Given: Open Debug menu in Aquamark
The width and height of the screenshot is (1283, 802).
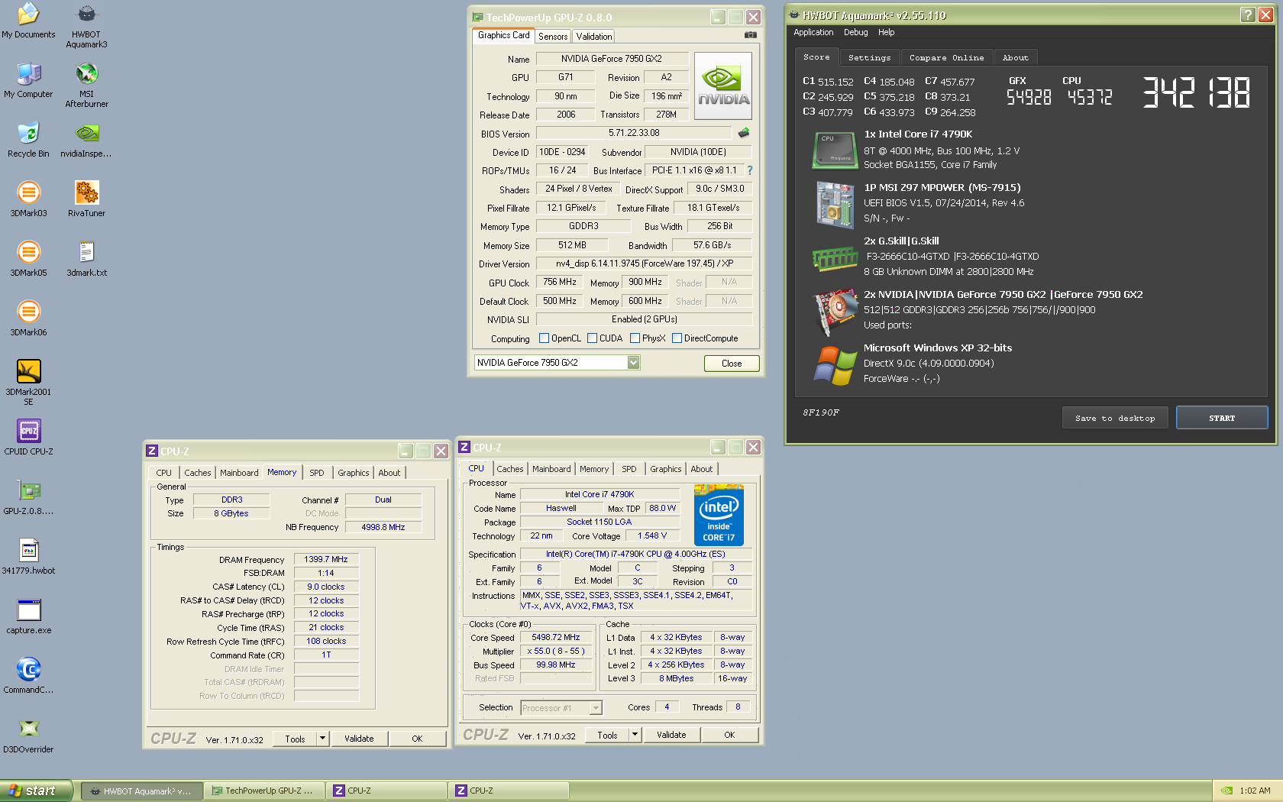Looking at the screenshot, I should pyautogui.click(x=855, y=32).
